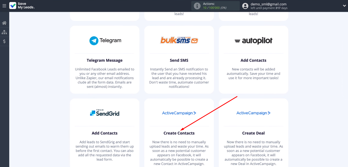Click 'left until payment 317 days' text
The width and height of the screenshot is (348, 167).
coord(269,8)
